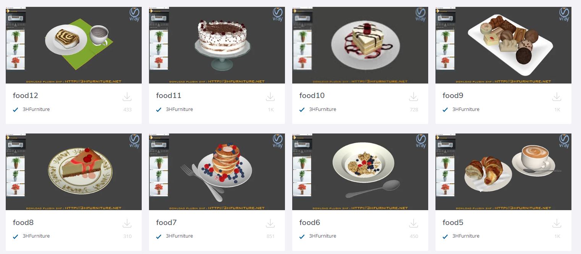Click download arrow on food6 card
This screenshot has height=254, width=581.
414,223
